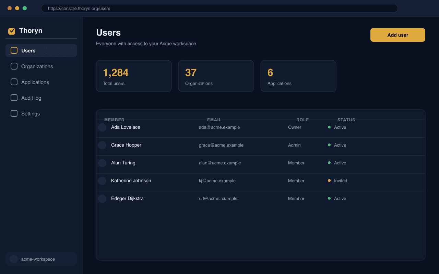Viewport: 439px width, 274px height.
Task: Click the email grace@acme.example
Action: pyautogui.click(x=221, y=145)
